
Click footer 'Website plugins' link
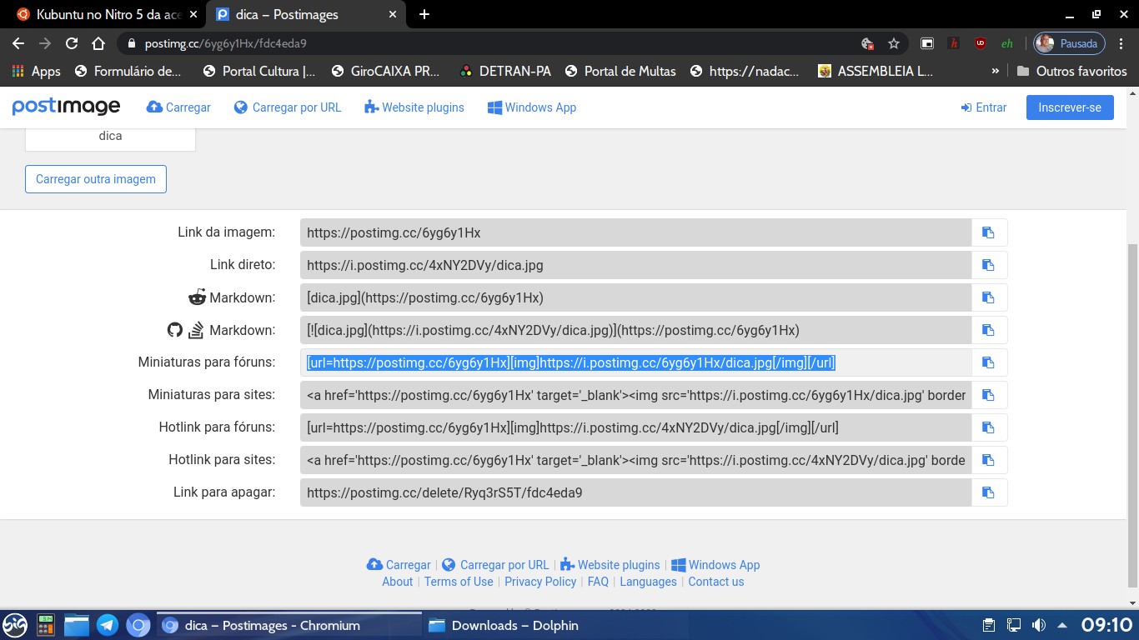click(610, 565)
